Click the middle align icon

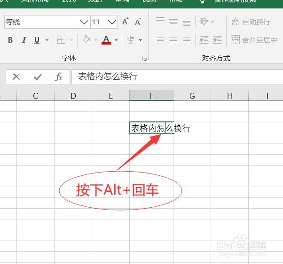tap(173, 22)
